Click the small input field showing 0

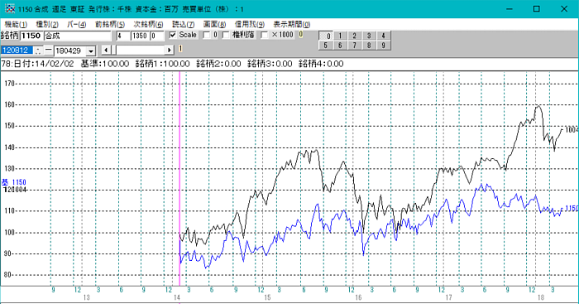pos(157,36)
